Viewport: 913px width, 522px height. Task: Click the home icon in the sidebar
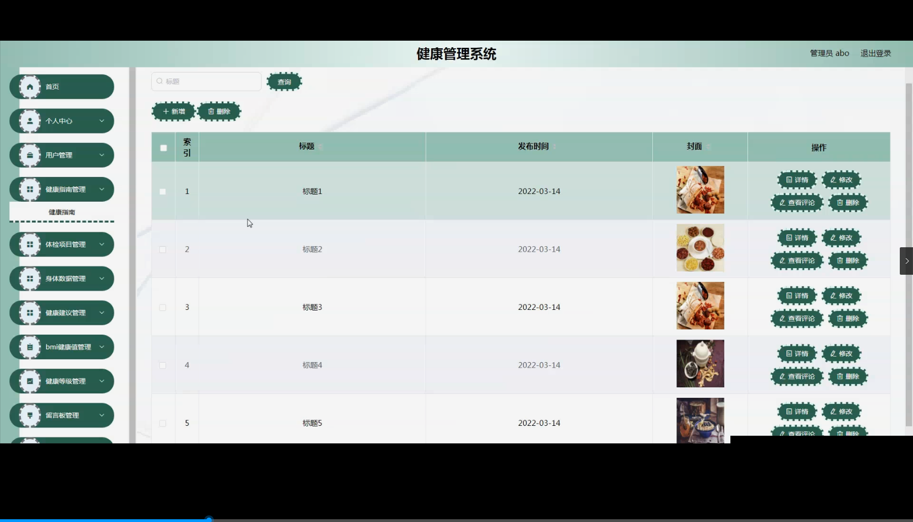30,87
